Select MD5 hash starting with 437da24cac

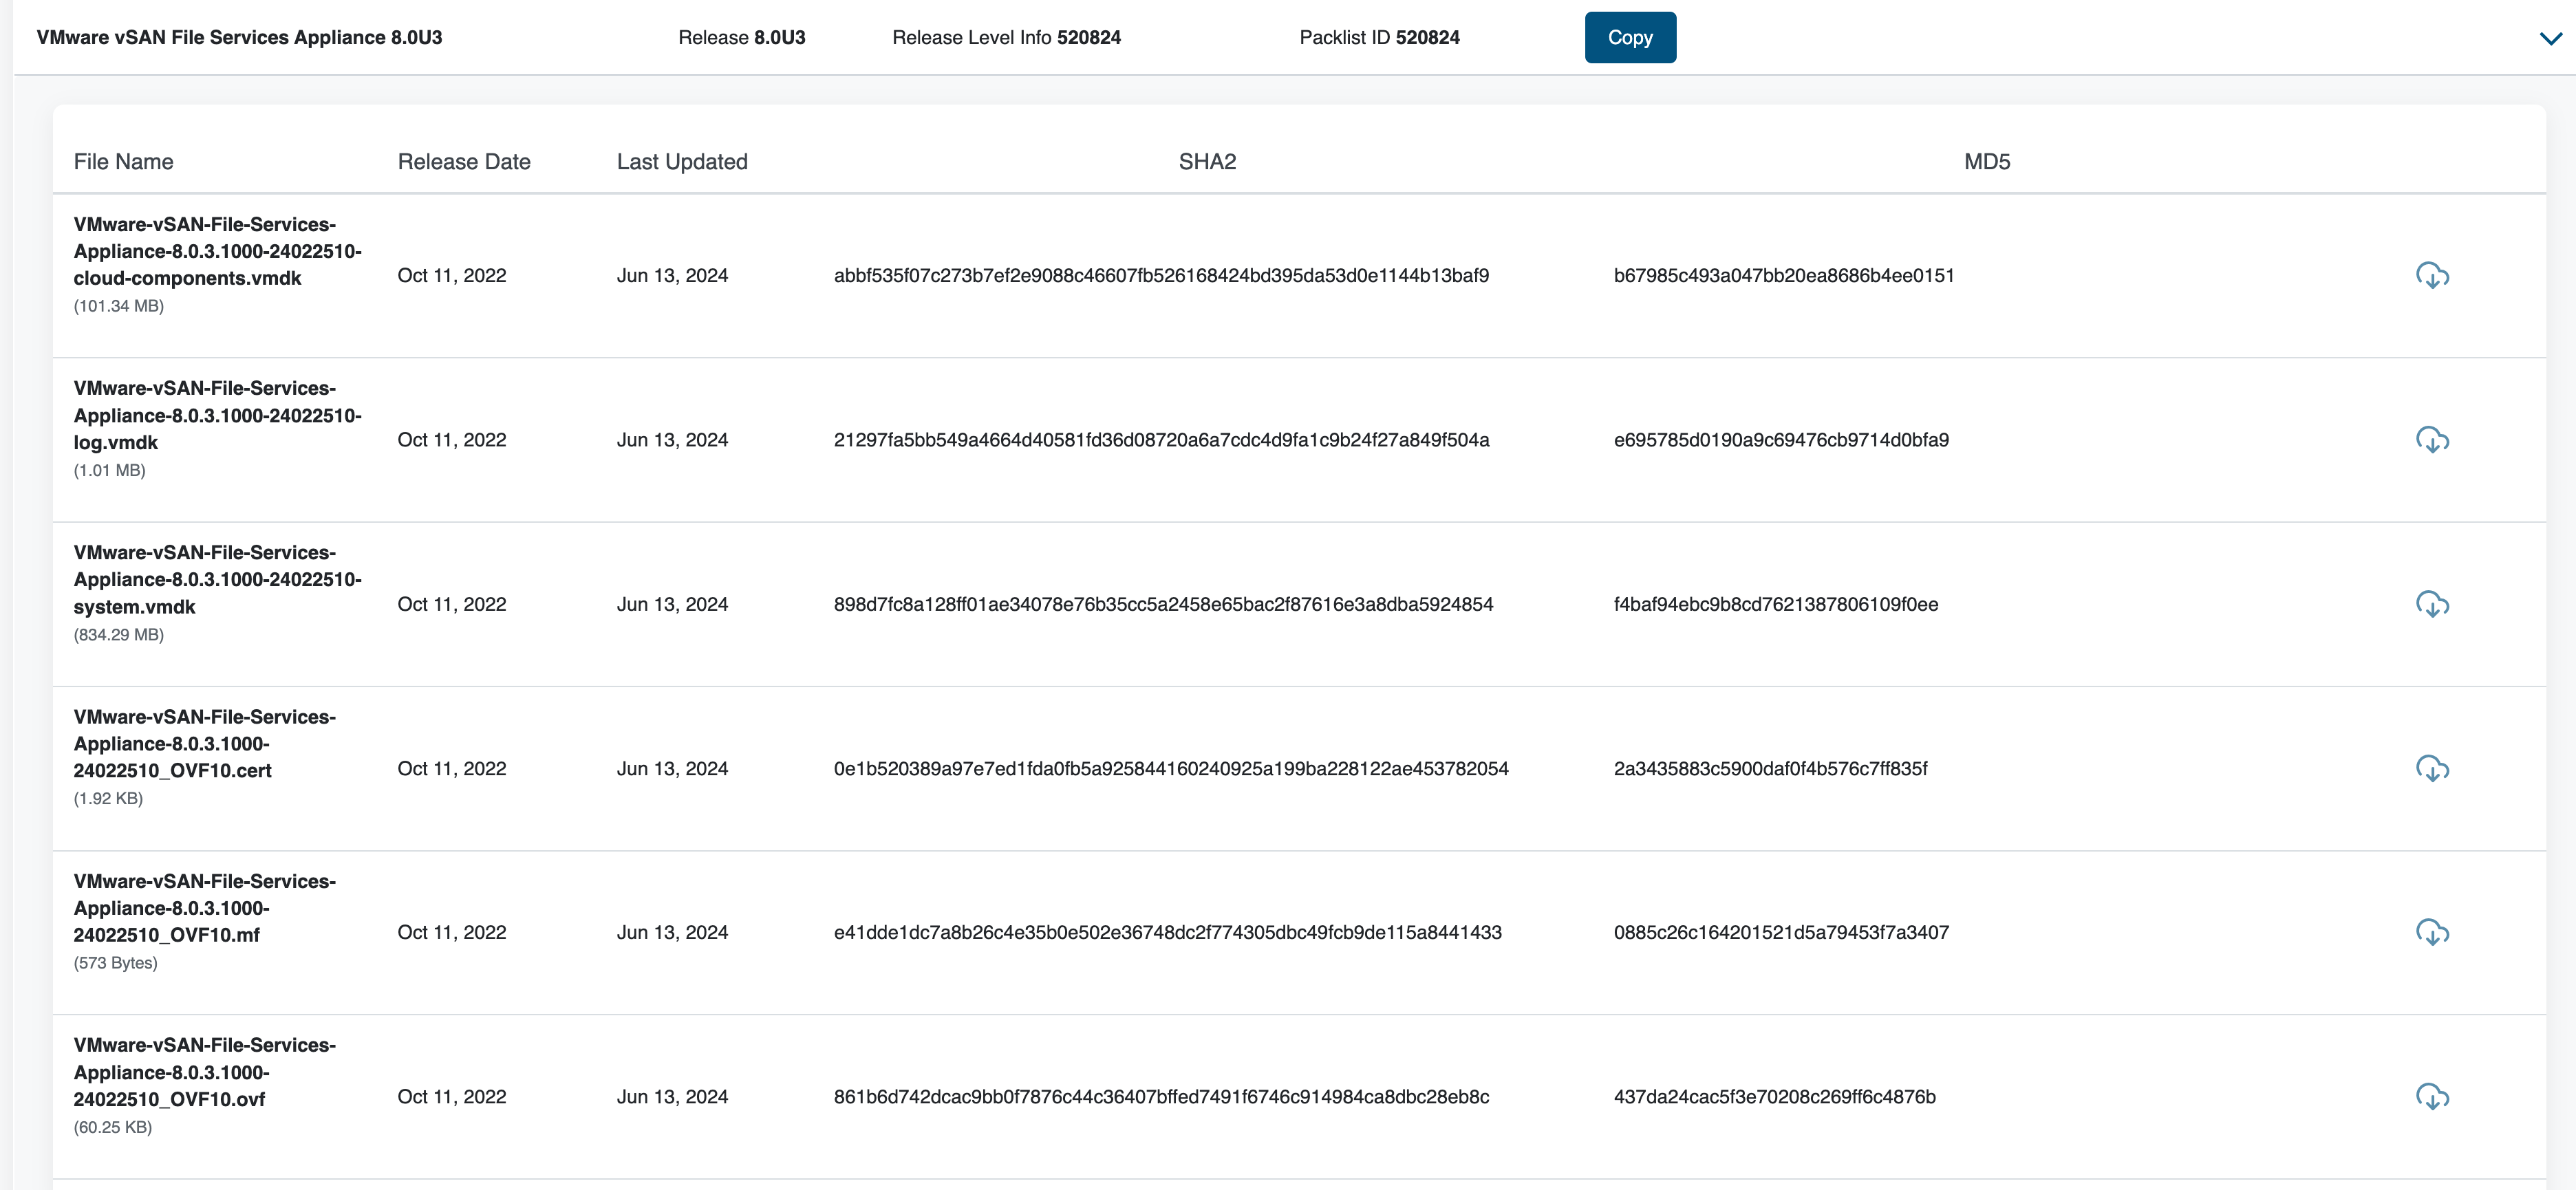coord(1774,1097)
